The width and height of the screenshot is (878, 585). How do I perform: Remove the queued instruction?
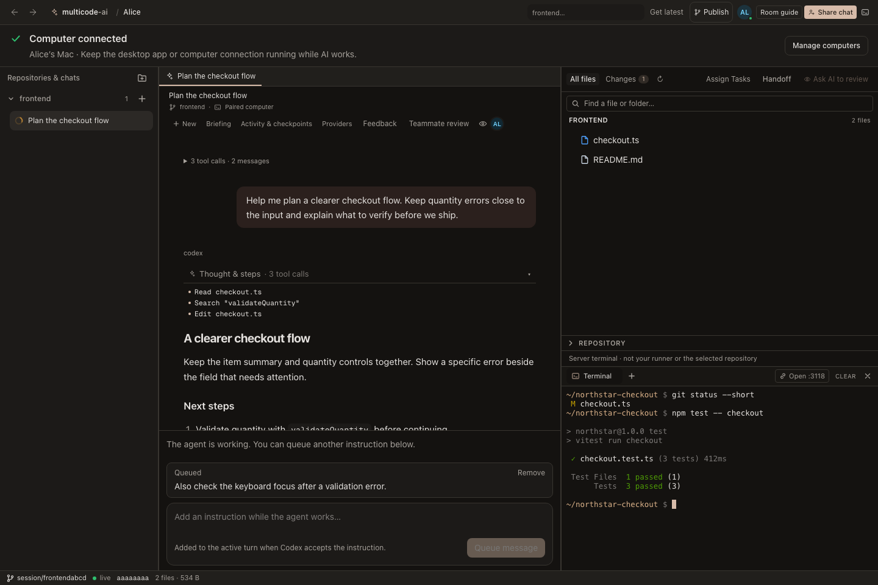pos(531,473)
